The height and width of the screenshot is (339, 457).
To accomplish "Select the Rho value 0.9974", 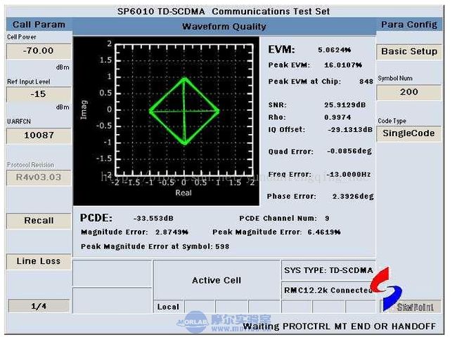I will [337, 117].
